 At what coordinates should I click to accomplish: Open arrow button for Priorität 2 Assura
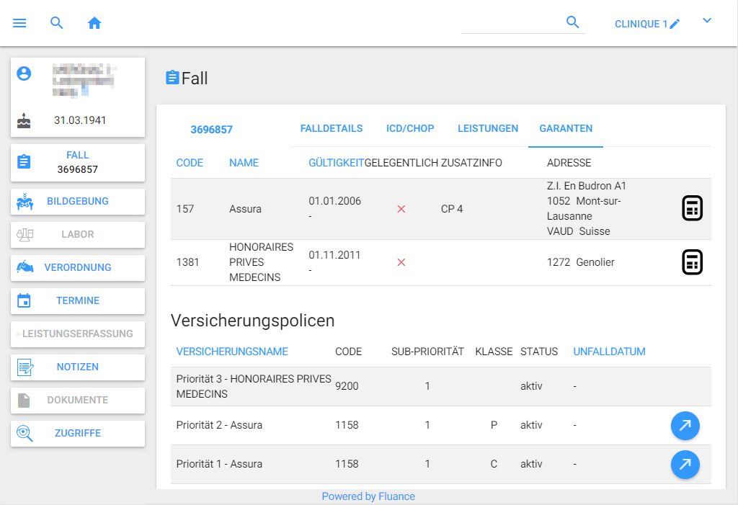(685, 426)
